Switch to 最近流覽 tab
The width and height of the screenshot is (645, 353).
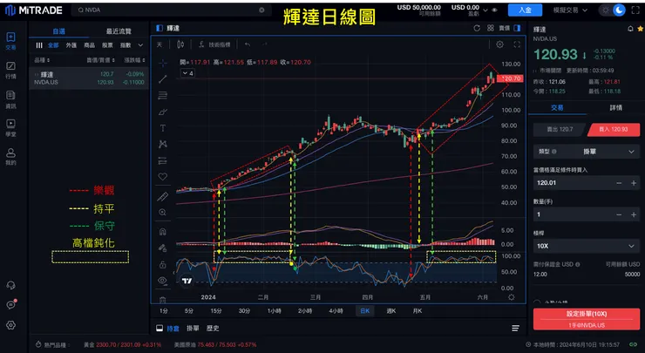coord(119,31)
